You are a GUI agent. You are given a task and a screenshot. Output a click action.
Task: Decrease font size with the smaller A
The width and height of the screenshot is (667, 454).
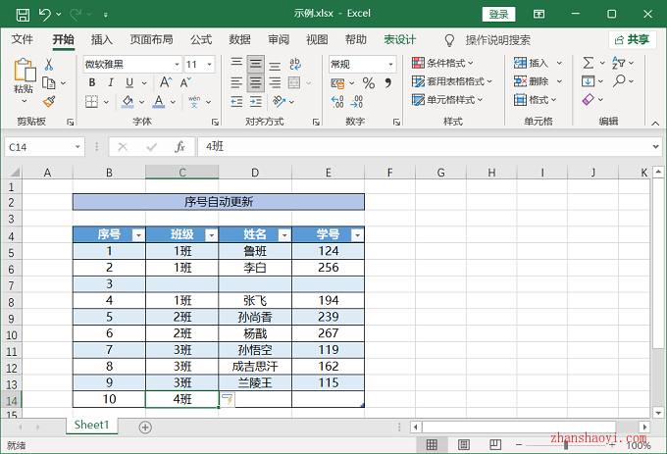coord(185,82)
